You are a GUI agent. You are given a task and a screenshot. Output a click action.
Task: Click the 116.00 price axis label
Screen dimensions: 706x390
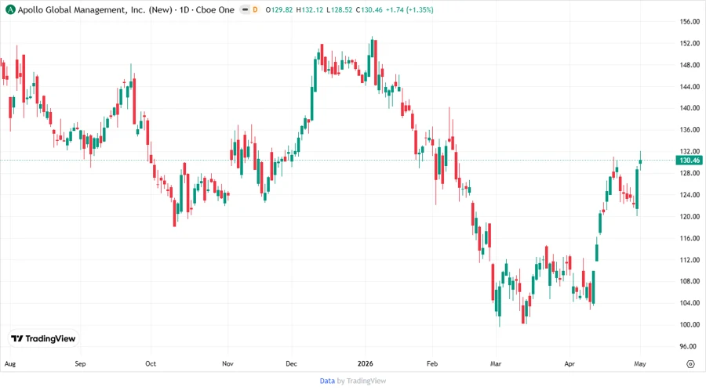(x=690, y=238)
